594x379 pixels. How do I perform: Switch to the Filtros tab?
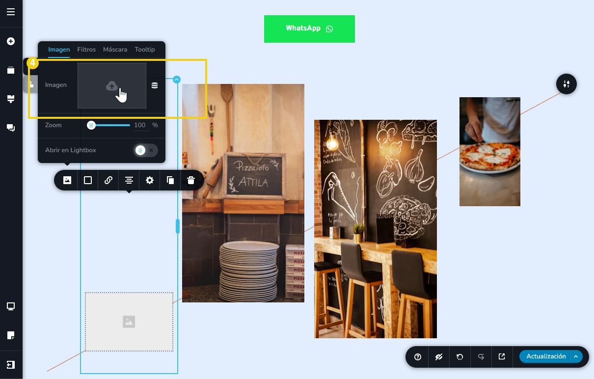pos(86,50)
